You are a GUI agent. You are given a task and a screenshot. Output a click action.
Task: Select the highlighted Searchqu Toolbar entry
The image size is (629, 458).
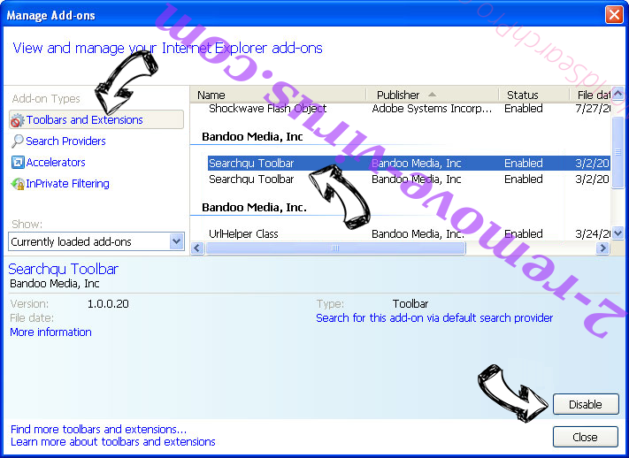coord(409,164)
